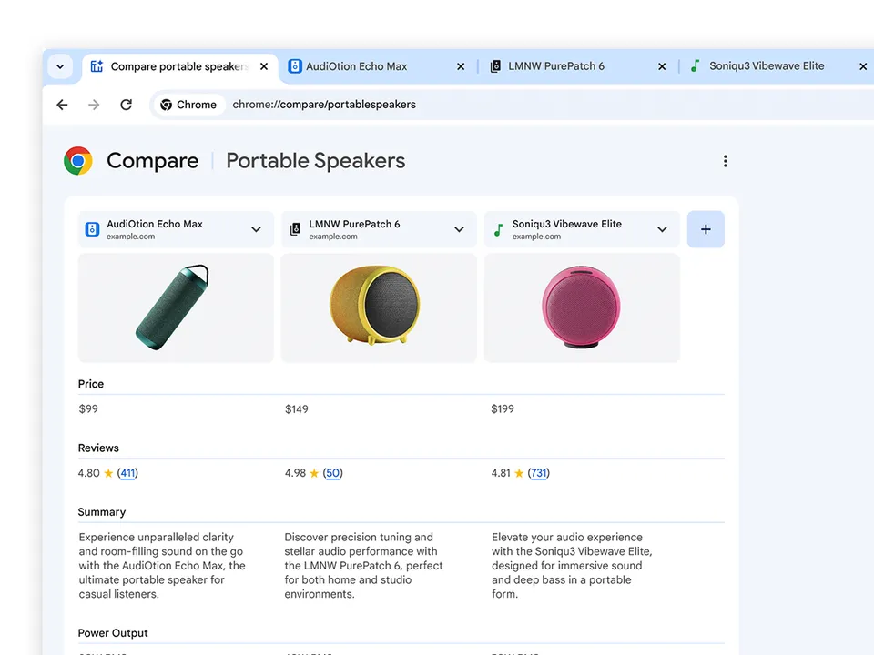Expand the LMNW PurePatch 6 dropdown
Viewport: 874px width, 655px height.
coord(459,229)
